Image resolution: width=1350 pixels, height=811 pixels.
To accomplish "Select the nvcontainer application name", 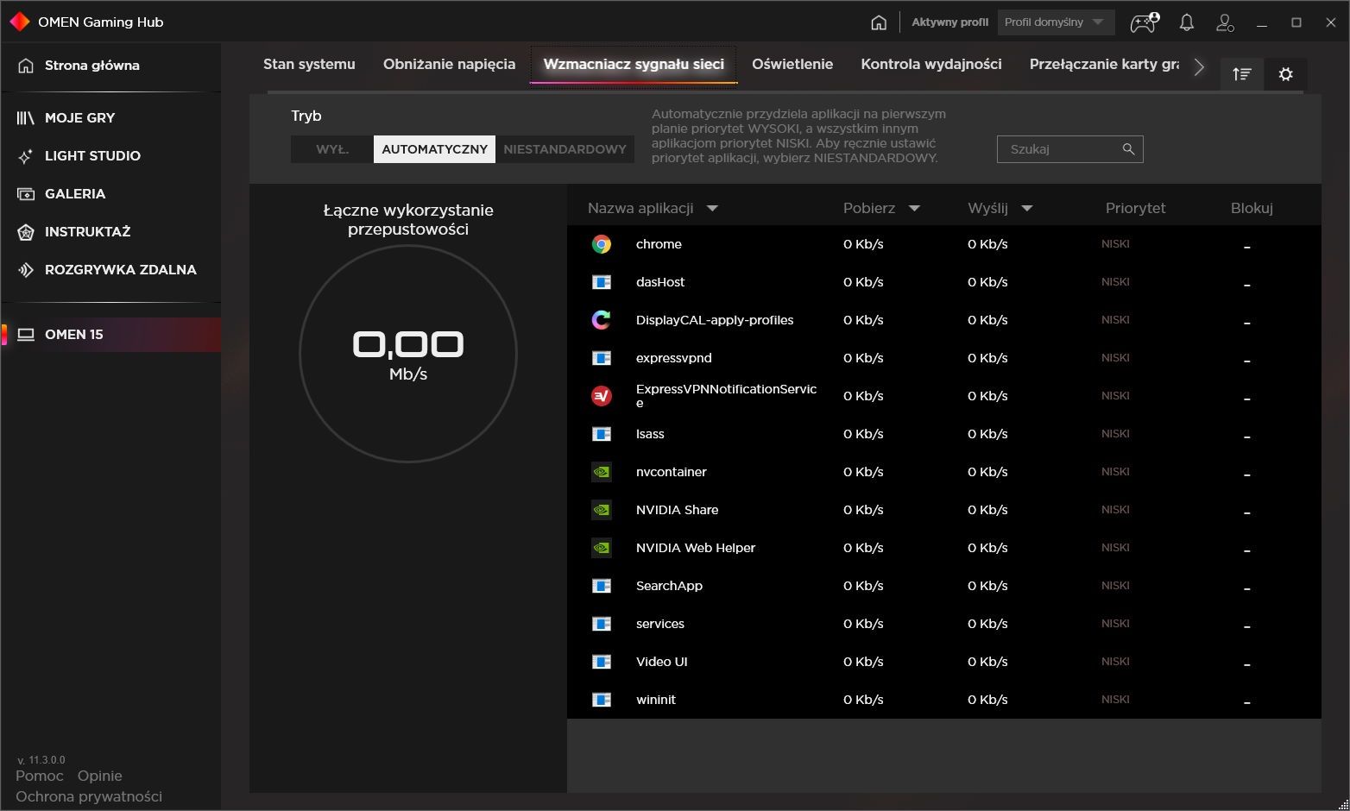I will pos(671,472).
